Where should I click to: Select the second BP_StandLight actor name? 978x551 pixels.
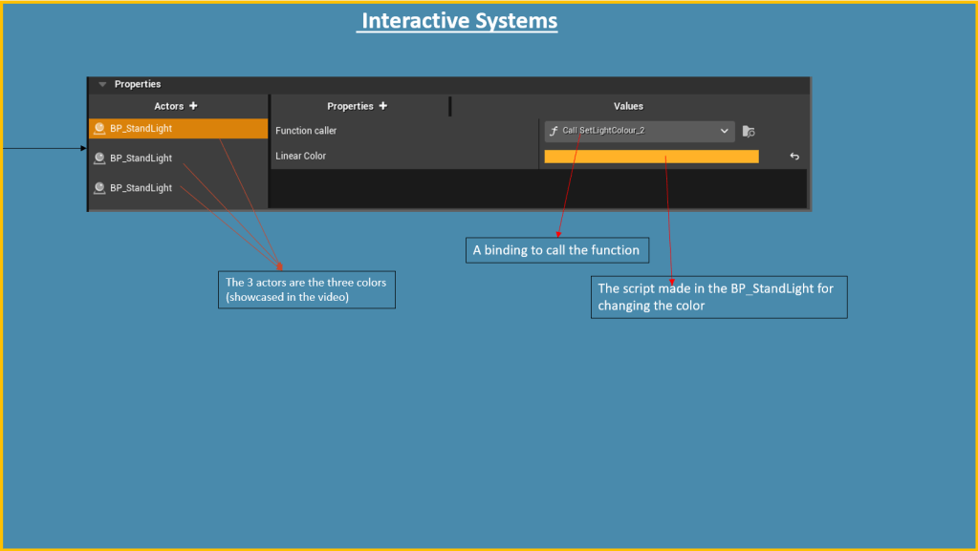point(141,158)
